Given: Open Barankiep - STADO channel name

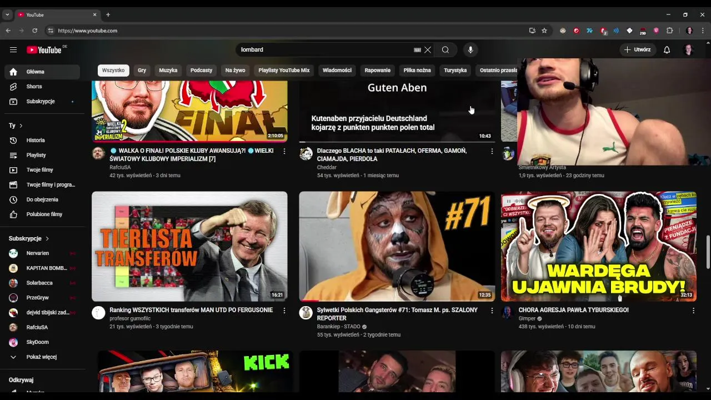Looking at the screenshot, I should 339,327.
